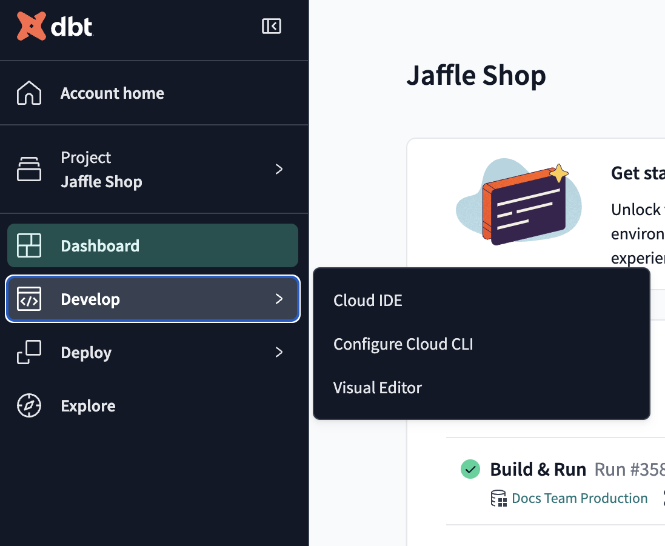The height and width of the screenshot is (546, 665).
Task: Click the dbt logo
Action: [x=55, y=27]
